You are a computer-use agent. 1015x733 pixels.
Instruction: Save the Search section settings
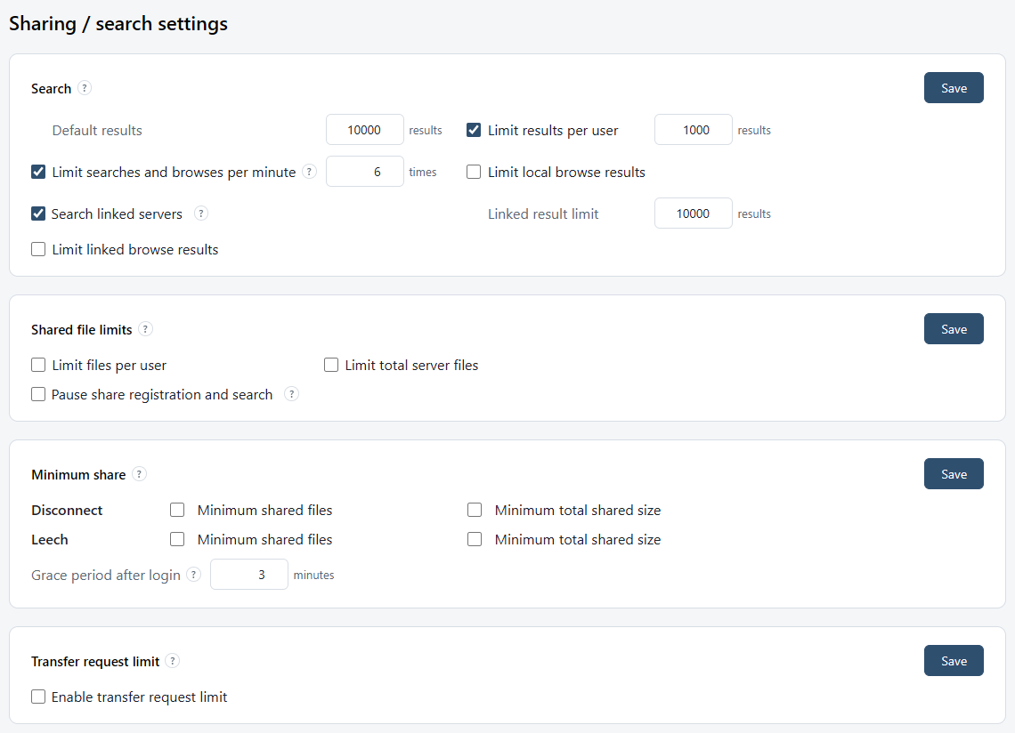(x=954, y=88)
